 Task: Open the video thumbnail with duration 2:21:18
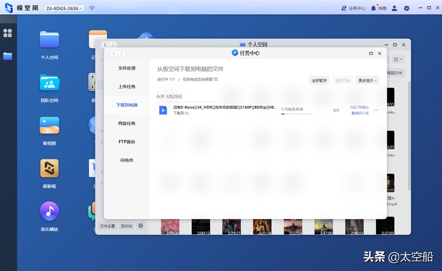(262, 227)
